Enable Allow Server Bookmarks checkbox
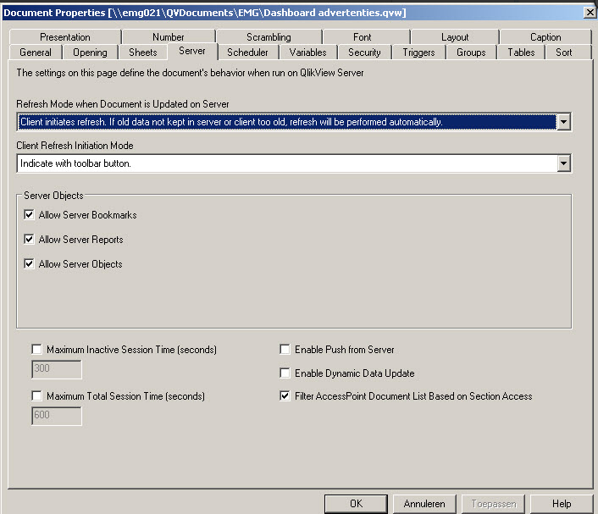Image resolution: width=598 pixels, height=514 pixels. [30, 215]
